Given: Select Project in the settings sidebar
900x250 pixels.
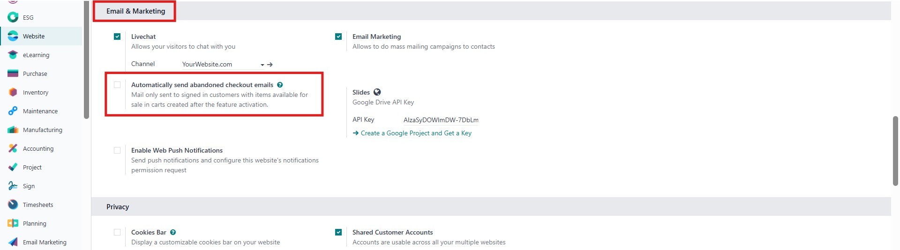Looking at the screenshot, I should (x=32, y=167).
